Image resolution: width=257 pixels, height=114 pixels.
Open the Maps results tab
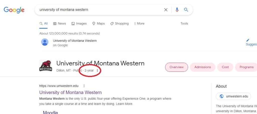98,23
